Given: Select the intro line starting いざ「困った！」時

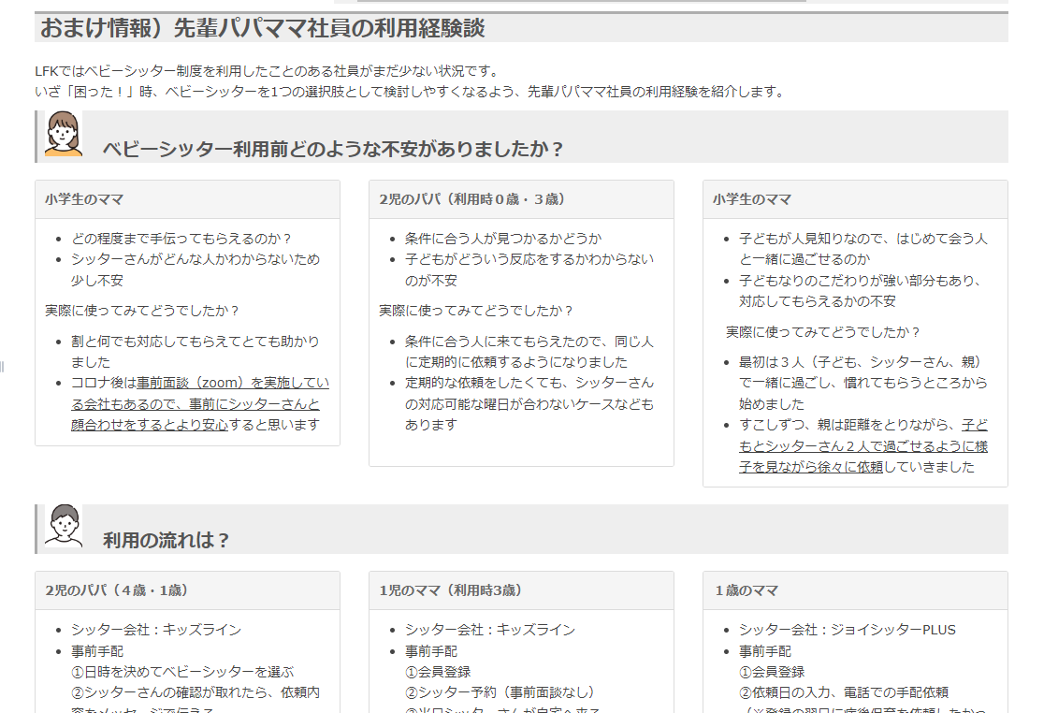Looking at the screenshot, I should [411, 92].
